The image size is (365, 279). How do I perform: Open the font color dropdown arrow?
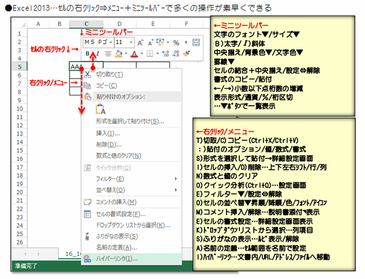coord(142,54)
